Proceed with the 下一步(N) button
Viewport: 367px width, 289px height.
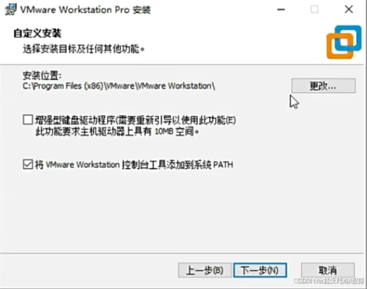[x=260, y=270]
